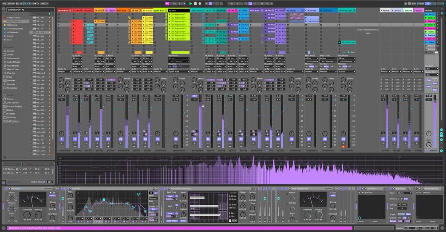Image resolution: width=446 pixels, height=232 pixels.
Task: Enable Draw Mode pencil icon
Action: [x=406, y=4]
